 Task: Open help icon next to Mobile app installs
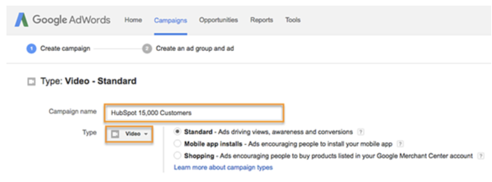click(x=400, y=144)
